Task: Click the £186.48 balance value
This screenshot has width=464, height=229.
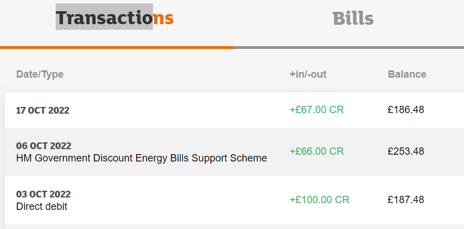Action: [406, 110]
